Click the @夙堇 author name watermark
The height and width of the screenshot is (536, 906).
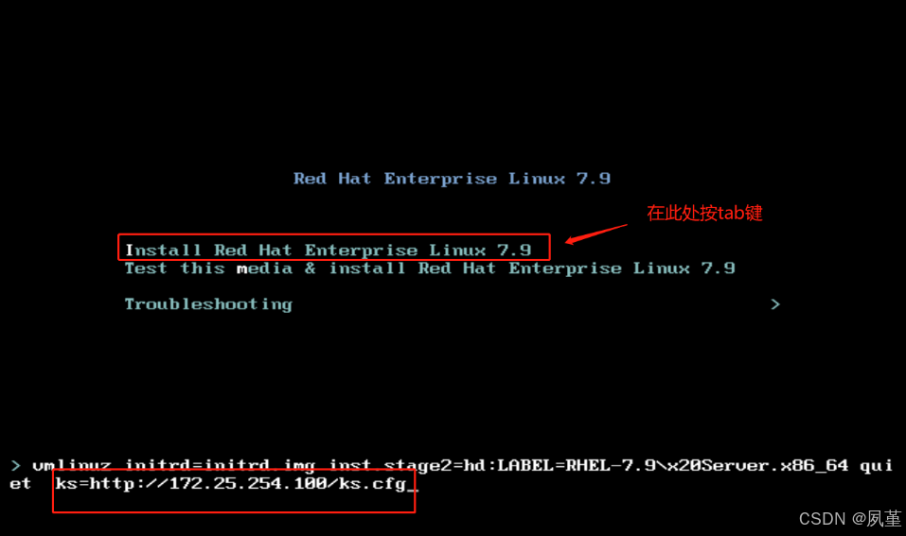876,519
